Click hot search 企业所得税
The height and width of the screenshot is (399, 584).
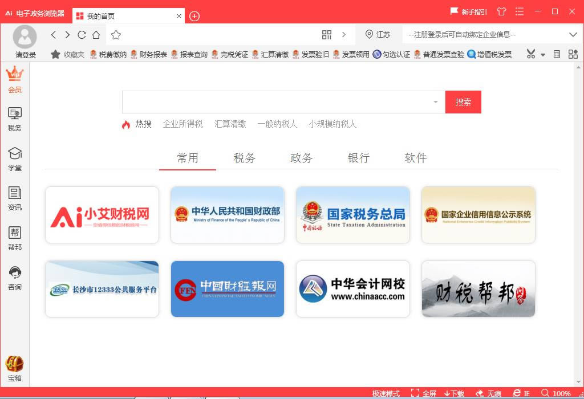182,124
